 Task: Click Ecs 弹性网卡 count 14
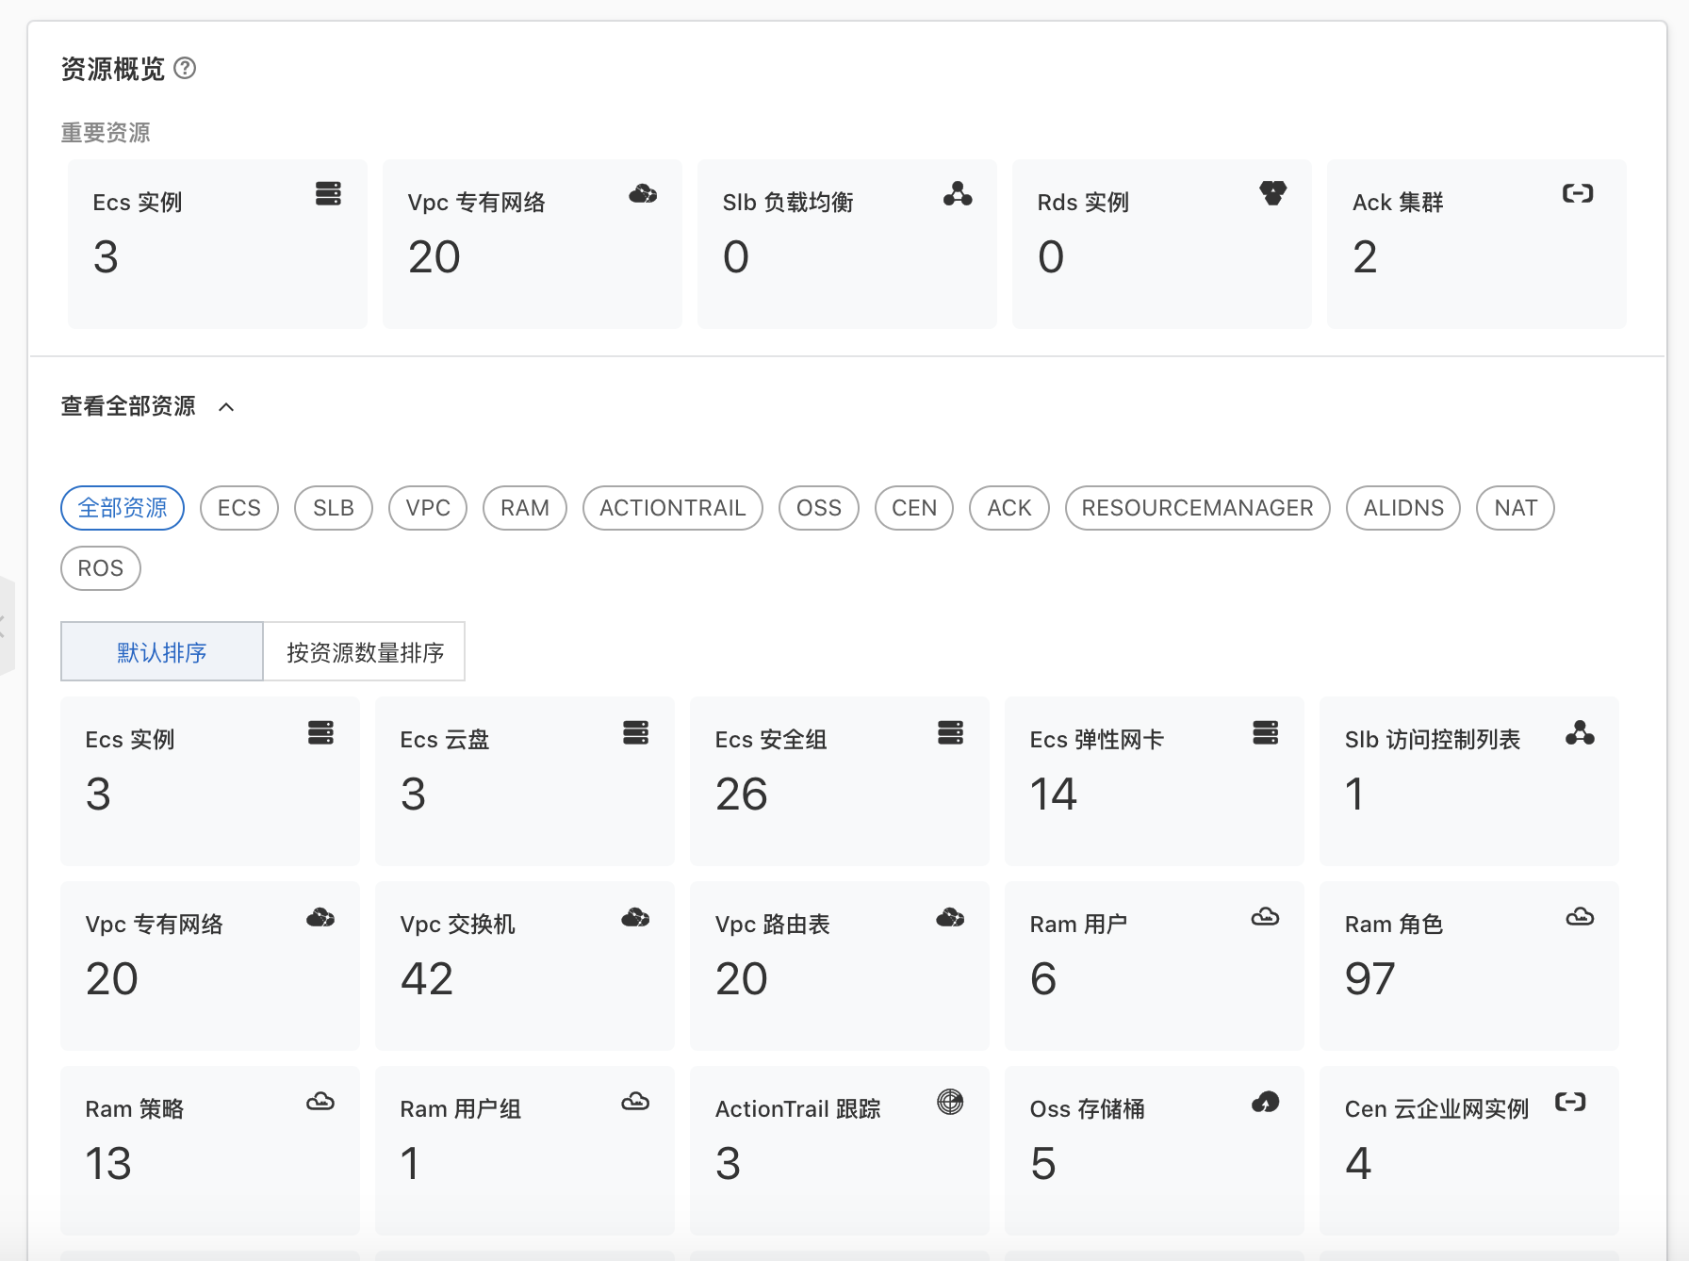point(1054,794)
